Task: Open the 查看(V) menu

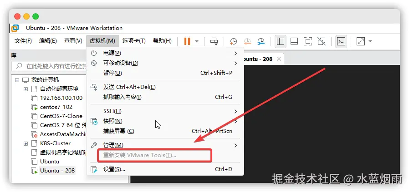Action: [x=73, y=41]
